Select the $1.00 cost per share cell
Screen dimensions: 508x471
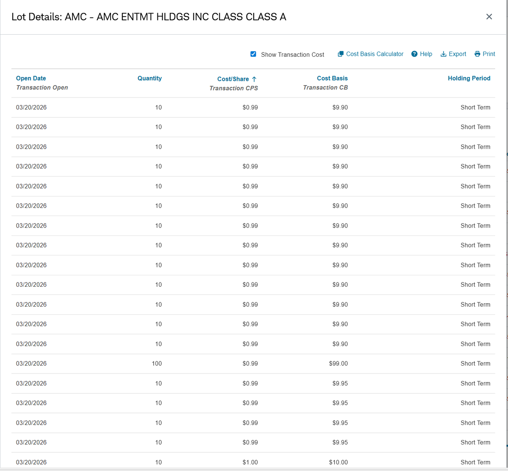coord(250,462)
